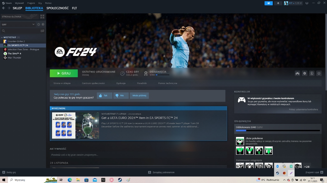327x183 pixels.
Task: Open Windows Security shield in tray
Action: click(284, 166)
